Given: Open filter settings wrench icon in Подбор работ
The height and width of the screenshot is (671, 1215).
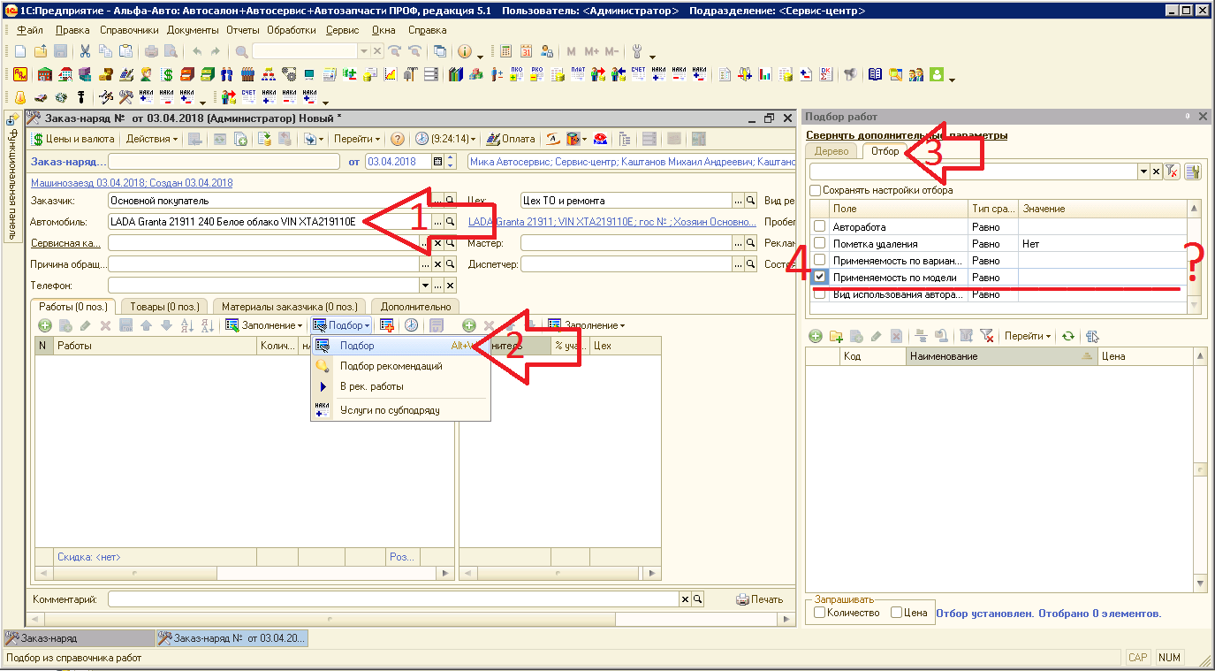Looking at the screenshot, I should tap(1193, 172).
